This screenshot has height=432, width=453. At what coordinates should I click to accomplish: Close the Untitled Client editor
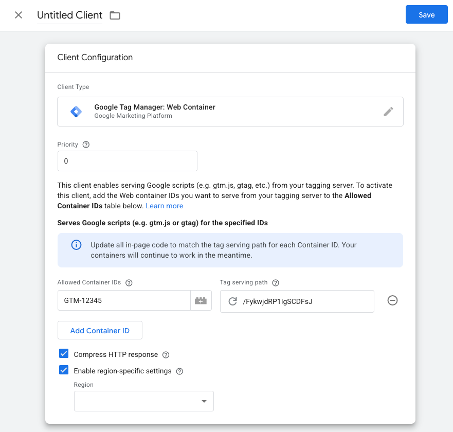[19, 15]
